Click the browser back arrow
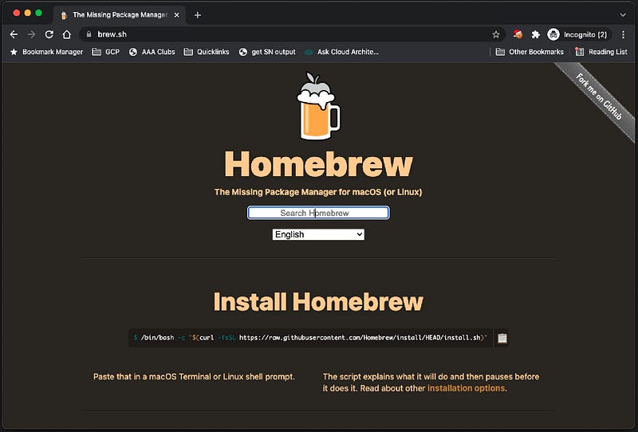This screenshot has height=432, width=638. click(14, 34)
